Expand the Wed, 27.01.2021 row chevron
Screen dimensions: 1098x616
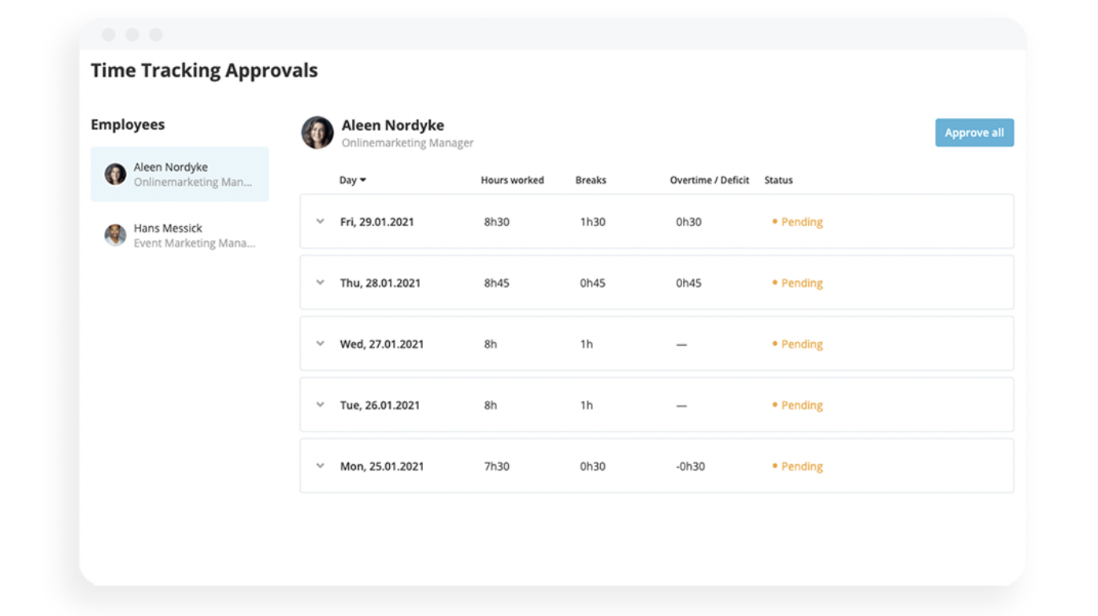click(x=321, y=343)
